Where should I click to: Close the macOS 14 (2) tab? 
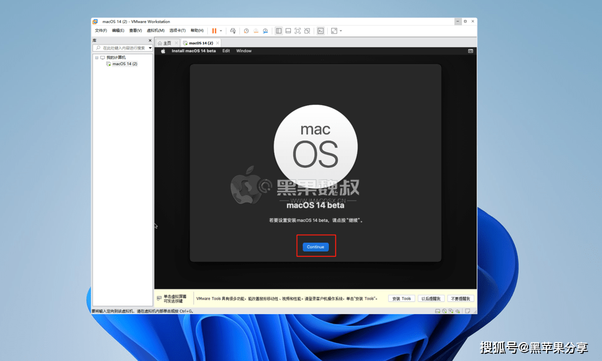217,43
